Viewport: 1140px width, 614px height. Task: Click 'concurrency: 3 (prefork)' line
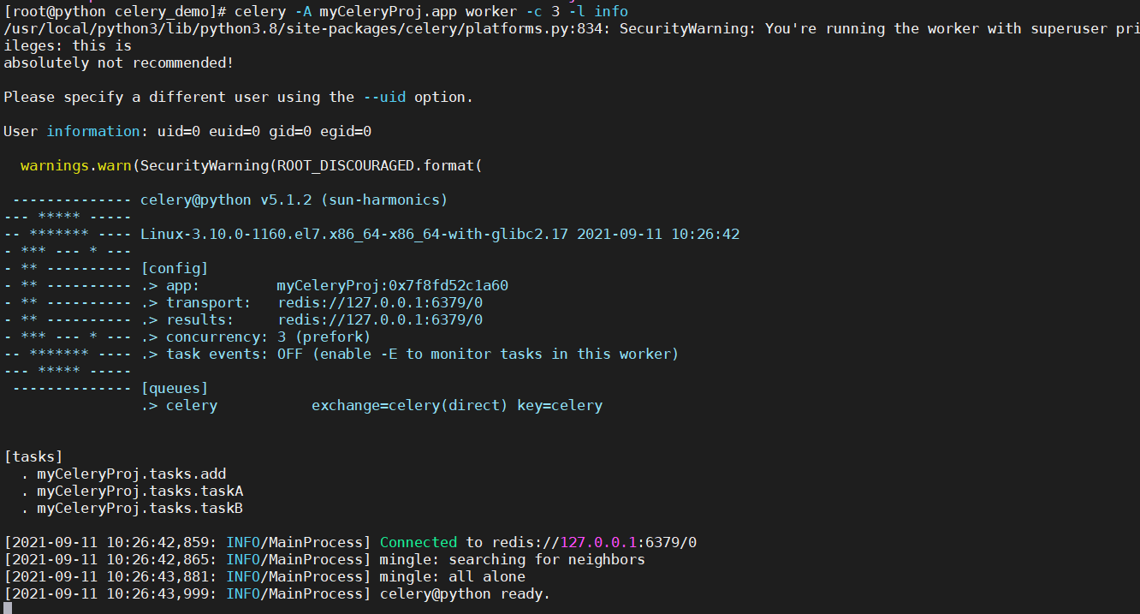click(x=256, y=337)
